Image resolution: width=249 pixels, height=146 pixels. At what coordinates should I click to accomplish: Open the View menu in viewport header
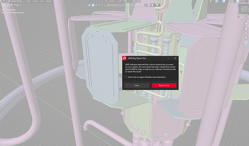(x=29, y=1)
